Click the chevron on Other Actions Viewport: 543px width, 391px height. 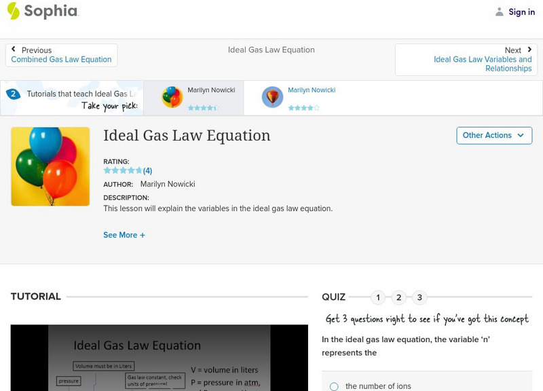(x=520, y=136)
